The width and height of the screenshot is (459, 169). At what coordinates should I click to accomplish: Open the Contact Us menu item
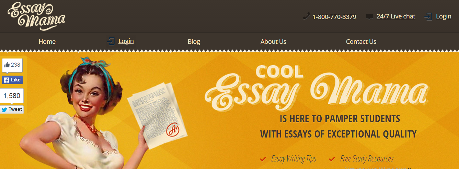(361, 42)
